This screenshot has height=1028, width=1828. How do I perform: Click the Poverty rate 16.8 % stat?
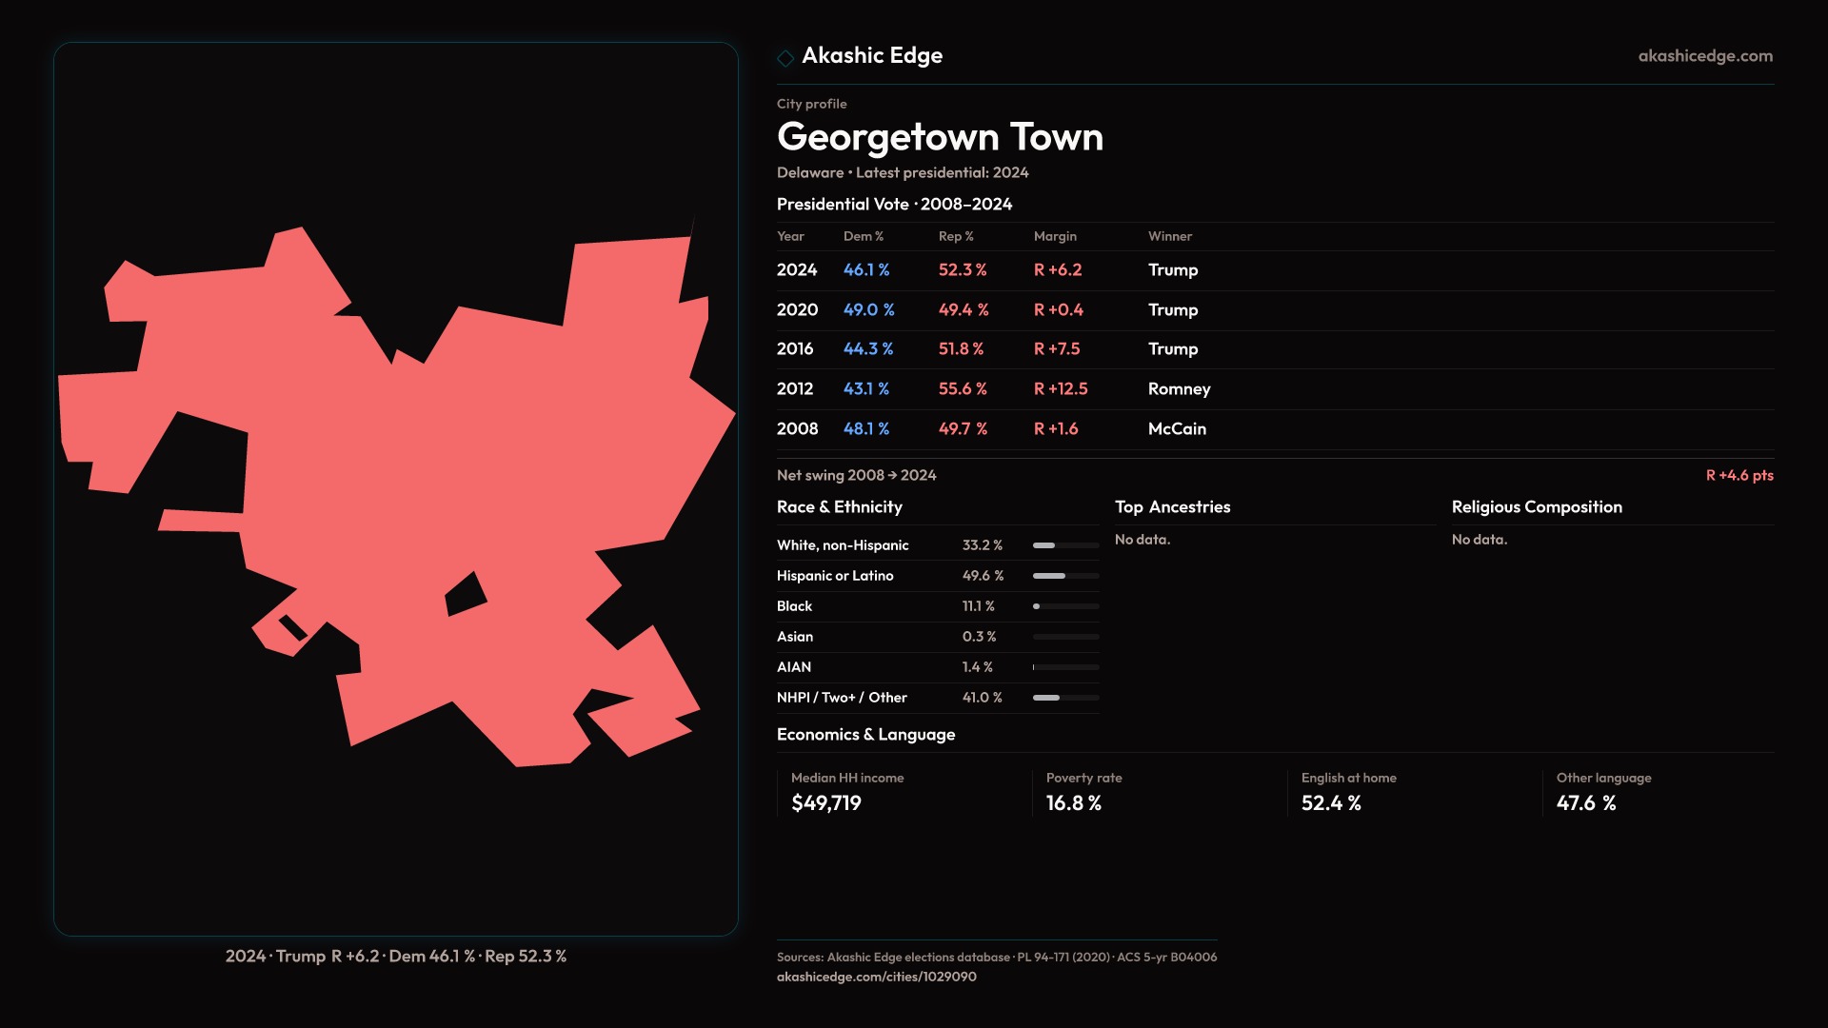tap(1073, 803)
